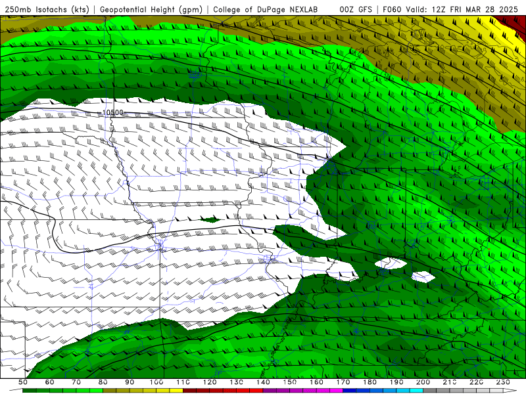Image resolution: width=526 pixels, height=394 pixels.
Task: Click the "70" color scale label
Action: [x=76, y=382]
